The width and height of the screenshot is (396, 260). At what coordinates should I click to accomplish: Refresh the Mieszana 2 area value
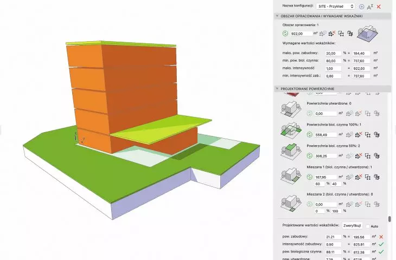[310, 204]
